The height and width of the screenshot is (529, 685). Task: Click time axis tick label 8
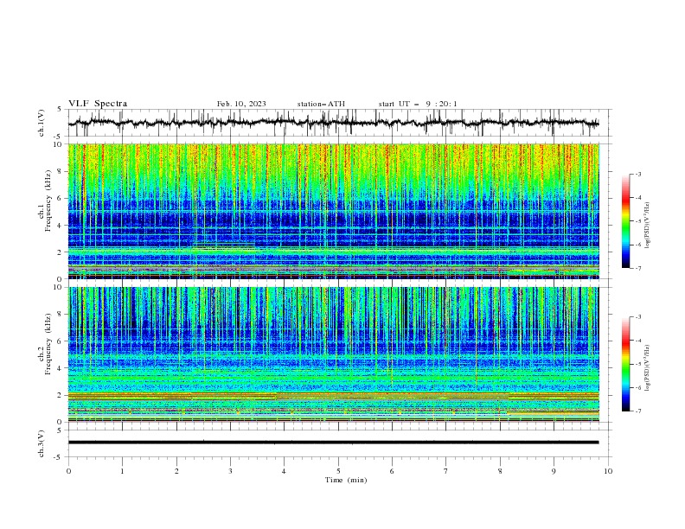coord(500,471)
